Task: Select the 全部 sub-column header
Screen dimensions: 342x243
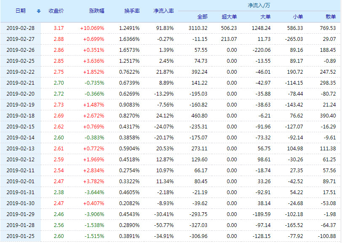Action: click(202, 17)
